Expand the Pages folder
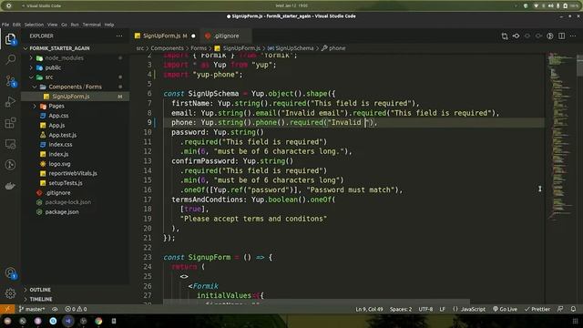This screenshot has width=583, height=328. tap(56, 107)
